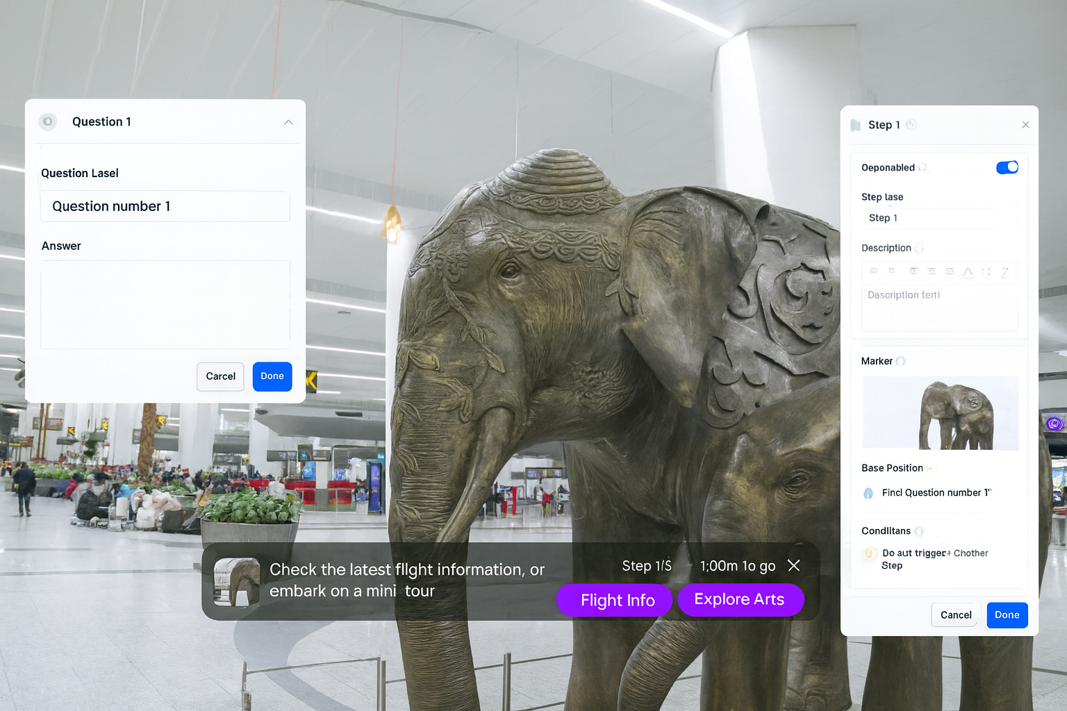
Task: Select the 'Do not trigger another Step' option
Action: [869, 553]
